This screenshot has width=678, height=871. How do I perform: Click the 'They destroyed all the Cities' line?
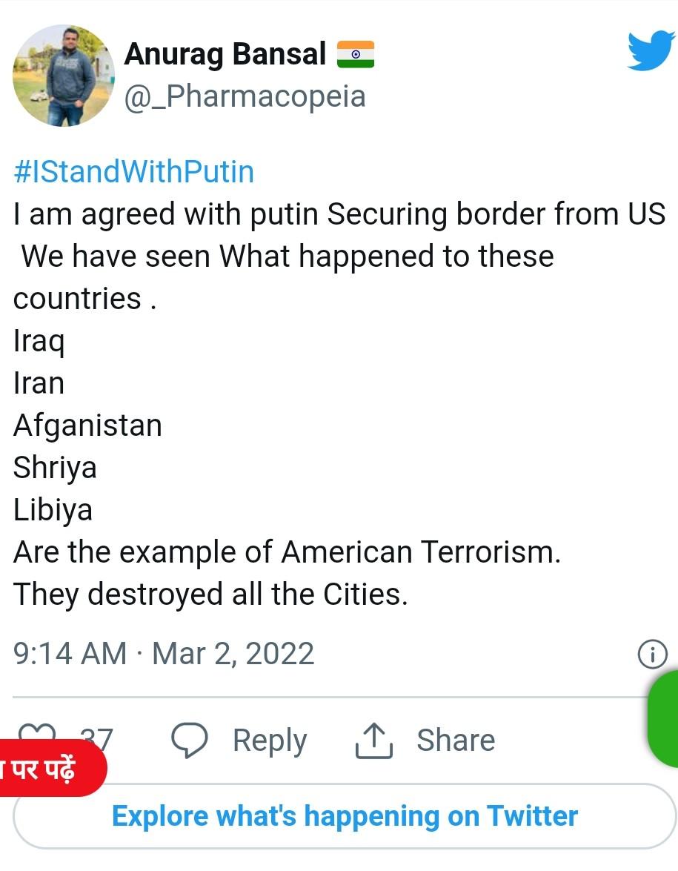210,595
